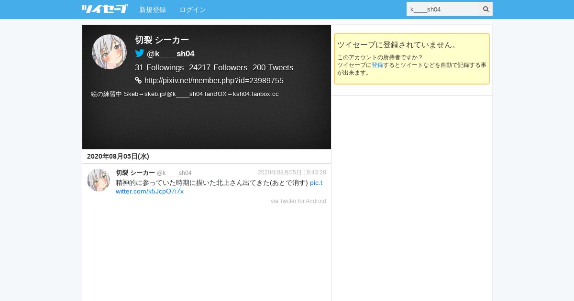Open the ログイン login page
The width and height of the screenshot is (574, 301).
(193, 10)
